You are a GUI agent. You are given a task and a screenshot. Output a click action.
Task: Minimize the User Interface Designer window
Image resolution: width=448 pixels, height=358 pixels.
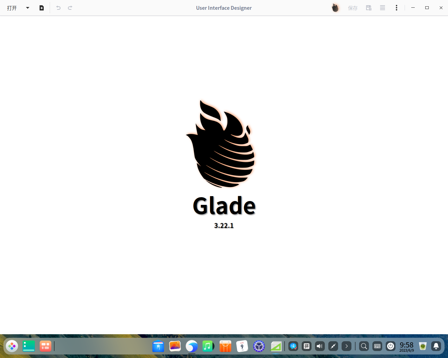(x=413, y=8)
